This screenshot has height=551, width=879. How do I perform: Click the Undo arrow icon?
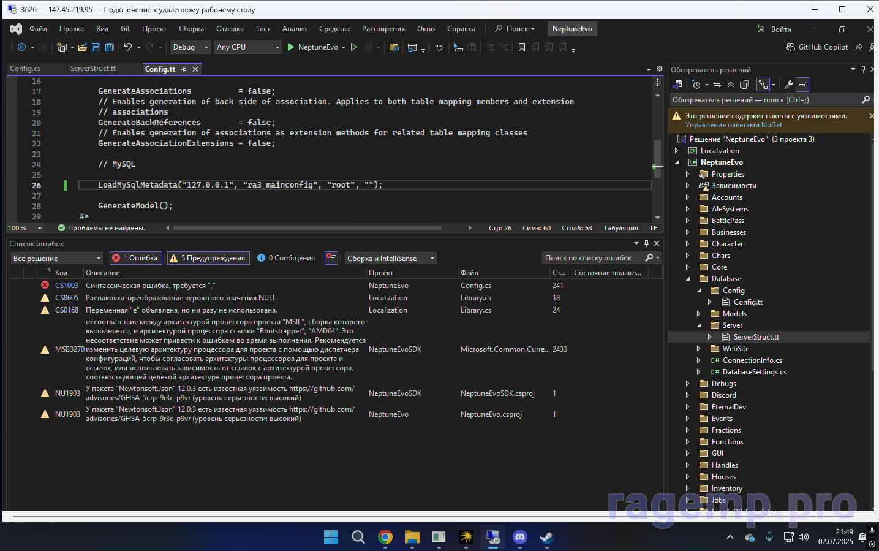tap(127, 47)
